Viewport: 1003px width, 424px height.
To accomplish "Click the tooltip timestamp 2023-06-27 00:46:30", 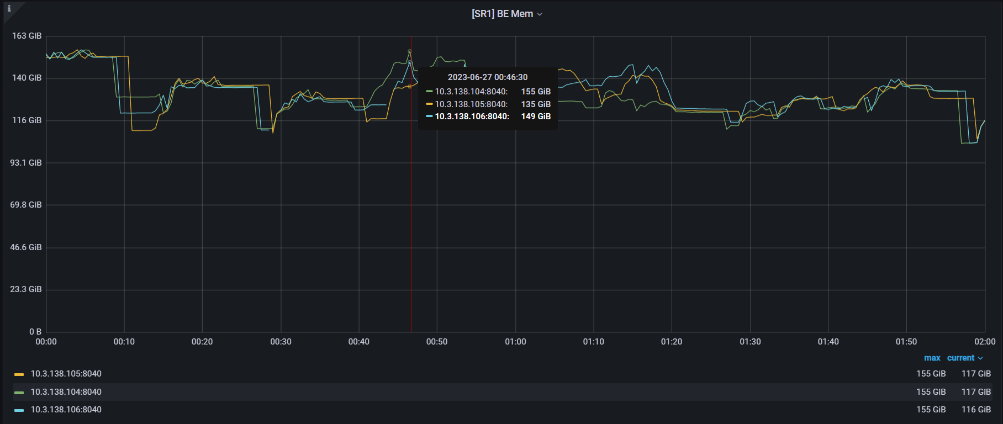I will pos(487,77).
